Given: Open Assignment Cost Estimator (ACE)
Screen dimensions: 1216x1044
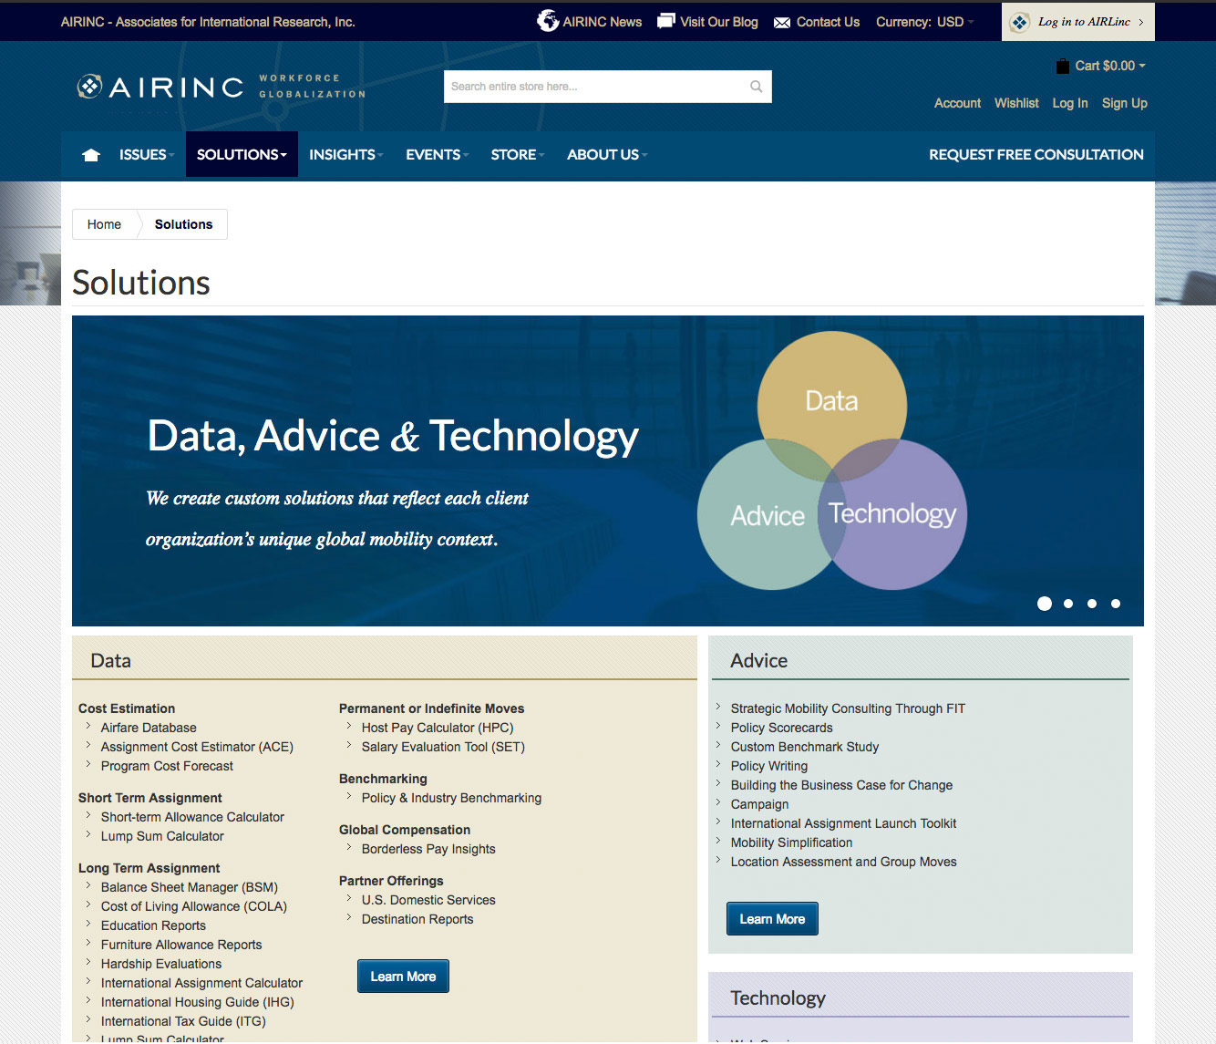Looking at the screenshot, I should click(x=197, y=747).
